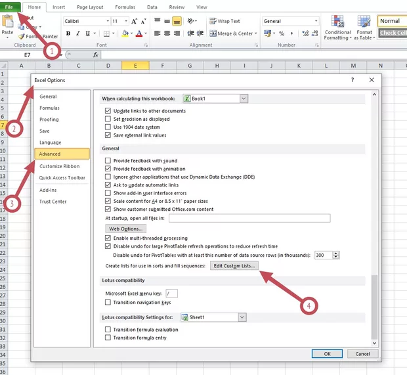Decrease font size with the Shrink Font icon

pos(144,21)
